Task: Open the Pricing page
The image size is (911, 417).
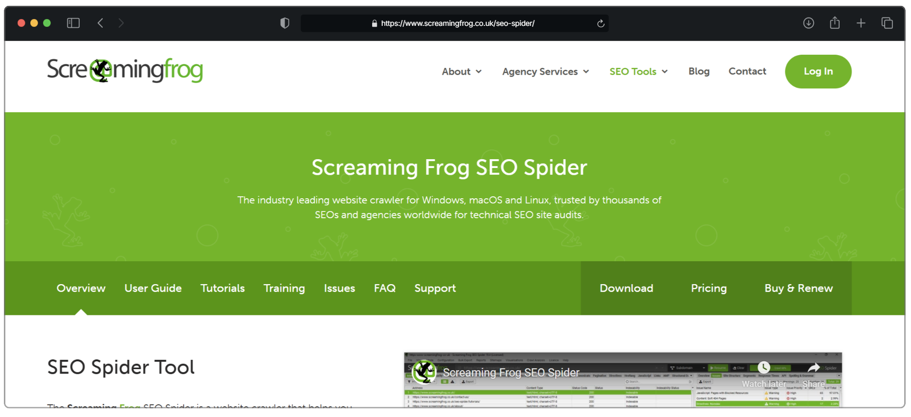Action: [x=709, y=289]
